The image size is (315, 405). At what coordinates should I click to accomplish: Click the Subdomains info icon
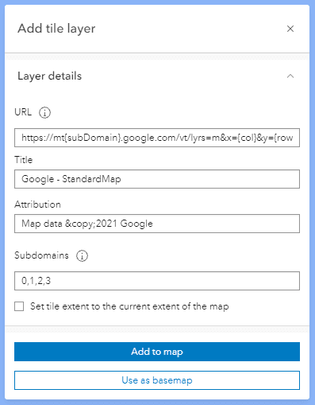click(x=82, y=255)
